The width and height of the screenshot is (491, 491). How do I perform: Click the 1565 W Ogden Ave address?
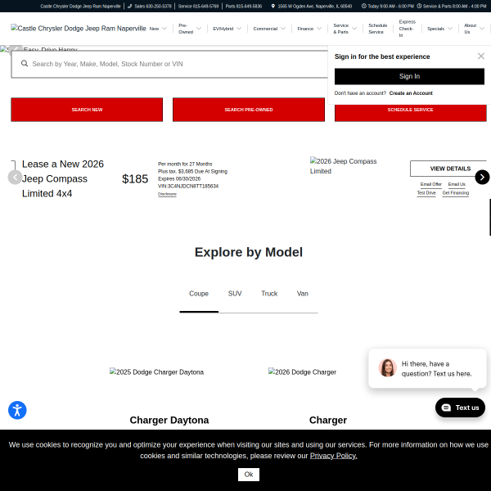point(315,6)
